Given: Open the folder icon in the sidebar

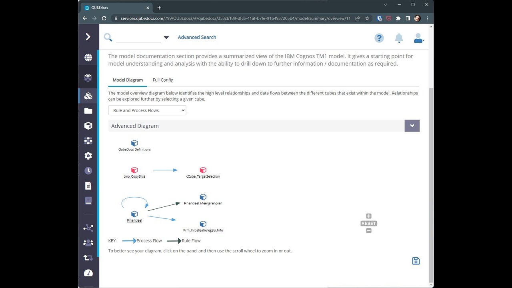Looking at the screenshot, I should click(x=88, y=111).
